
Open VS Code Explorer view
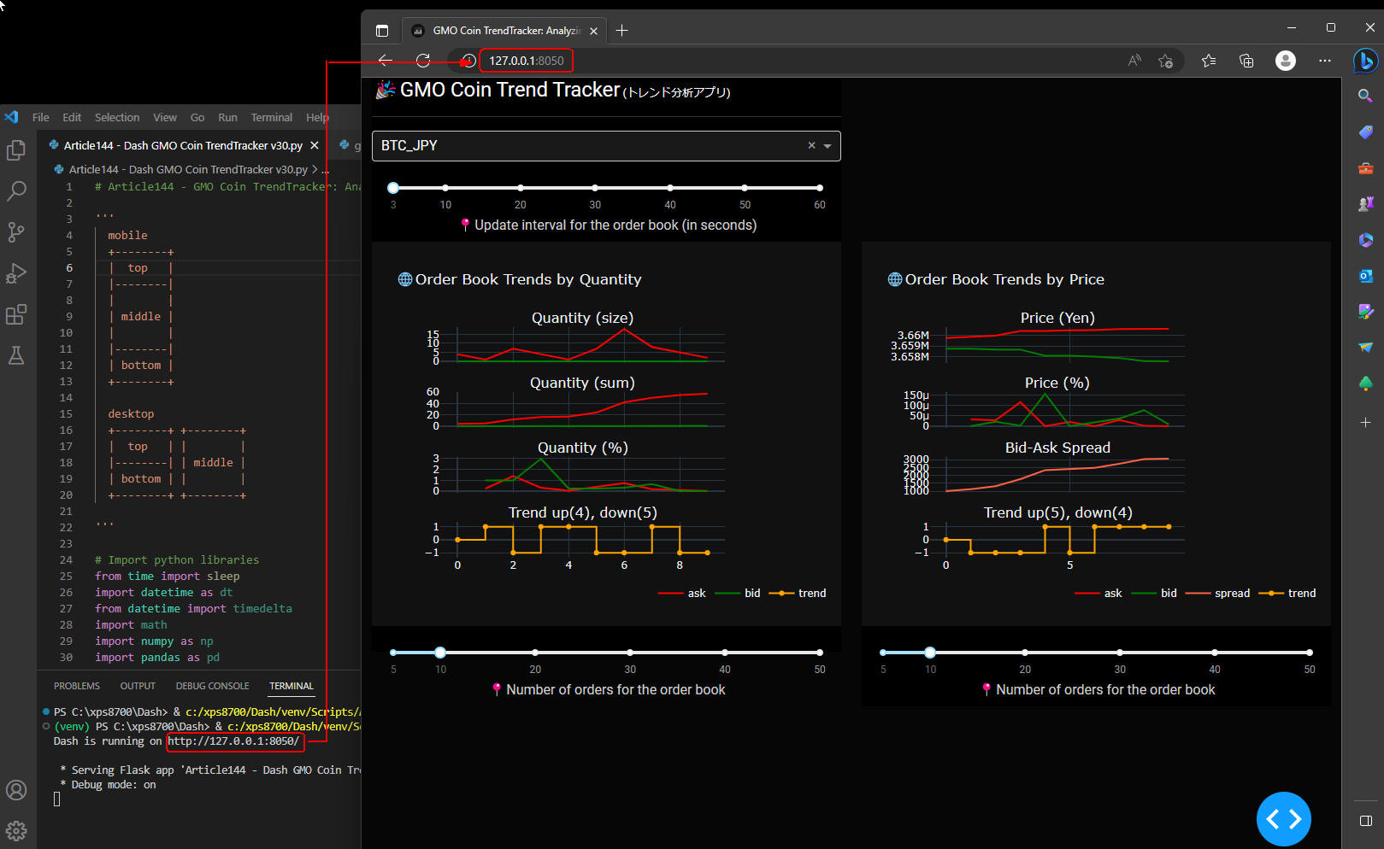[16, 150]
